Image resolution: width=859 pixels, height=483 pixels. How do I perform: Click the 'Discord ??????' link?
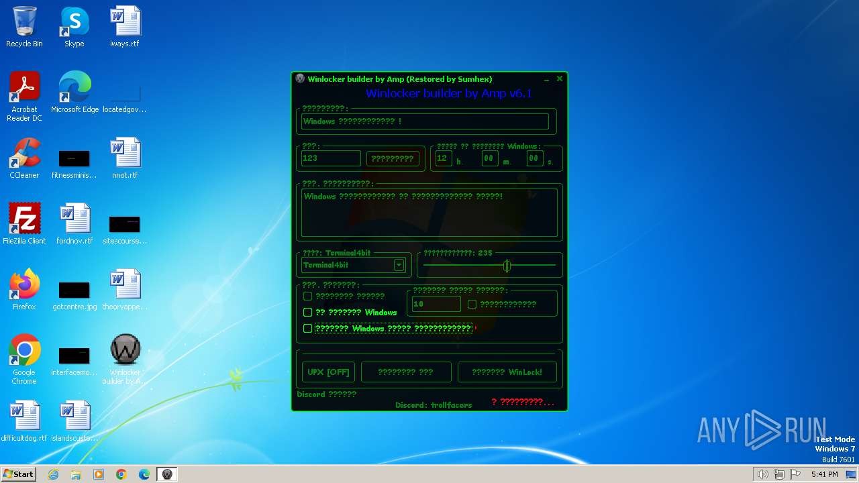click(327, 394)
